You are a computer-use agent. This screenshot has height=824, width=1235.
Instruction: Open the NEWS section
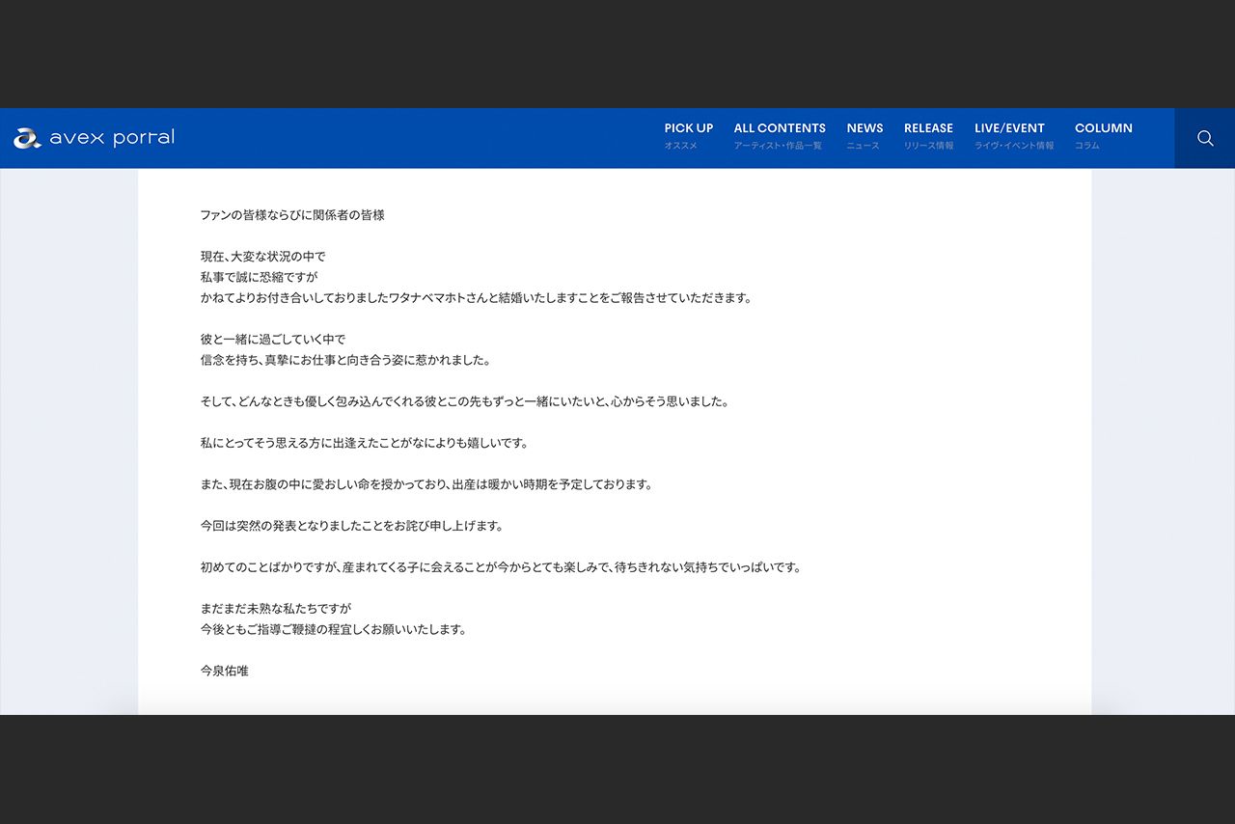point(864,127)
